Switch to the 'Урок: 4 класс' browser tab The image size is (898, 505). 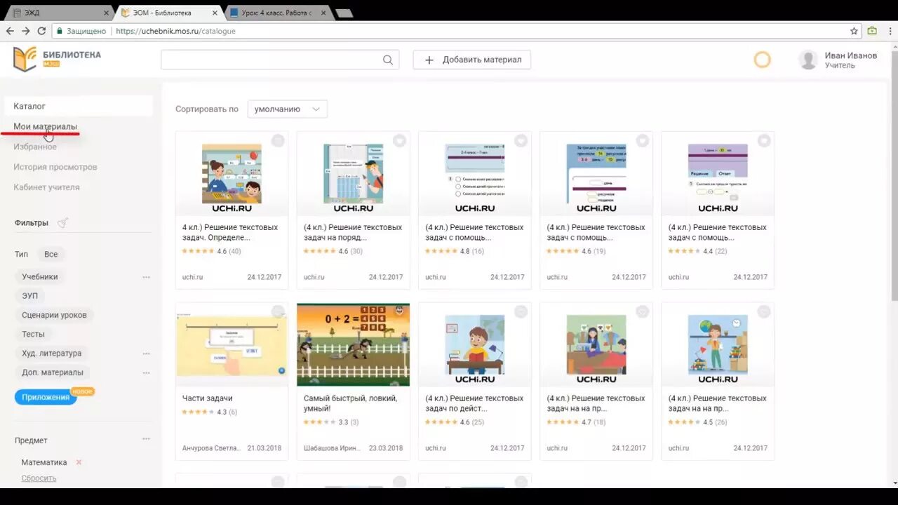[276, 13]
